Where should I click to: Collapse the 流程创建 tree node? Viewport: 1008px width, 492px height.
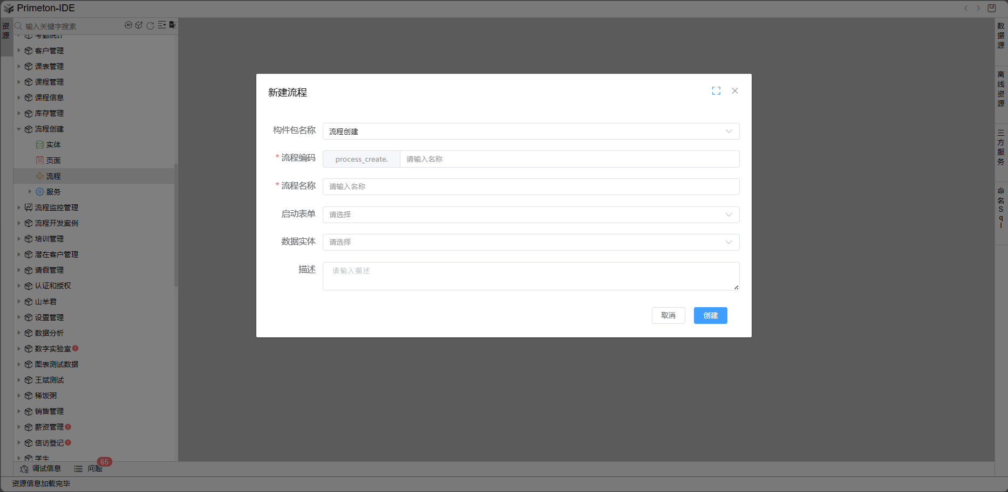[19, 129]
